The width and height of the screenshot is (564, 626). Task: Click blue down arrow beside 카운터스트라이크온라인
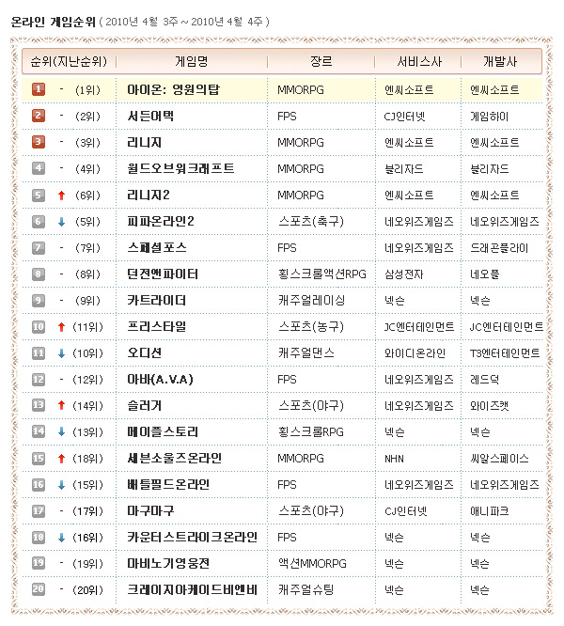click(61, 537)
